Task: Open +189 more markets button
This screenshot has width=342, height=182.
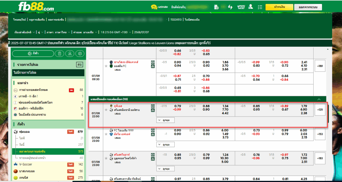Action: (x=320, y=66)
